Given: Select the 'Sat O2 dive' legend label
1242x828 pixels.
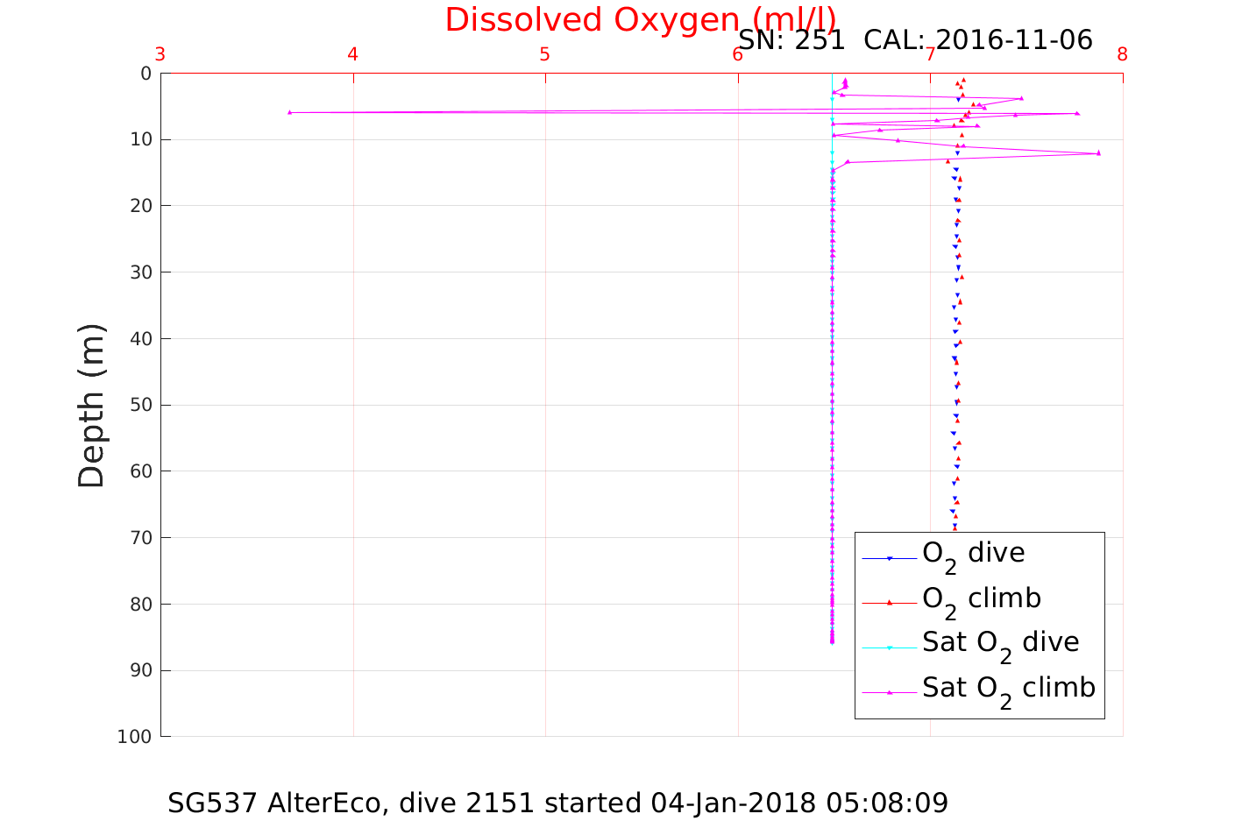Looking at the screenshot, I should [1000, 643].
